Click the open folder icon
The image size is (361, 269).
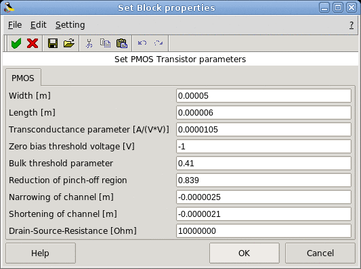69,43
